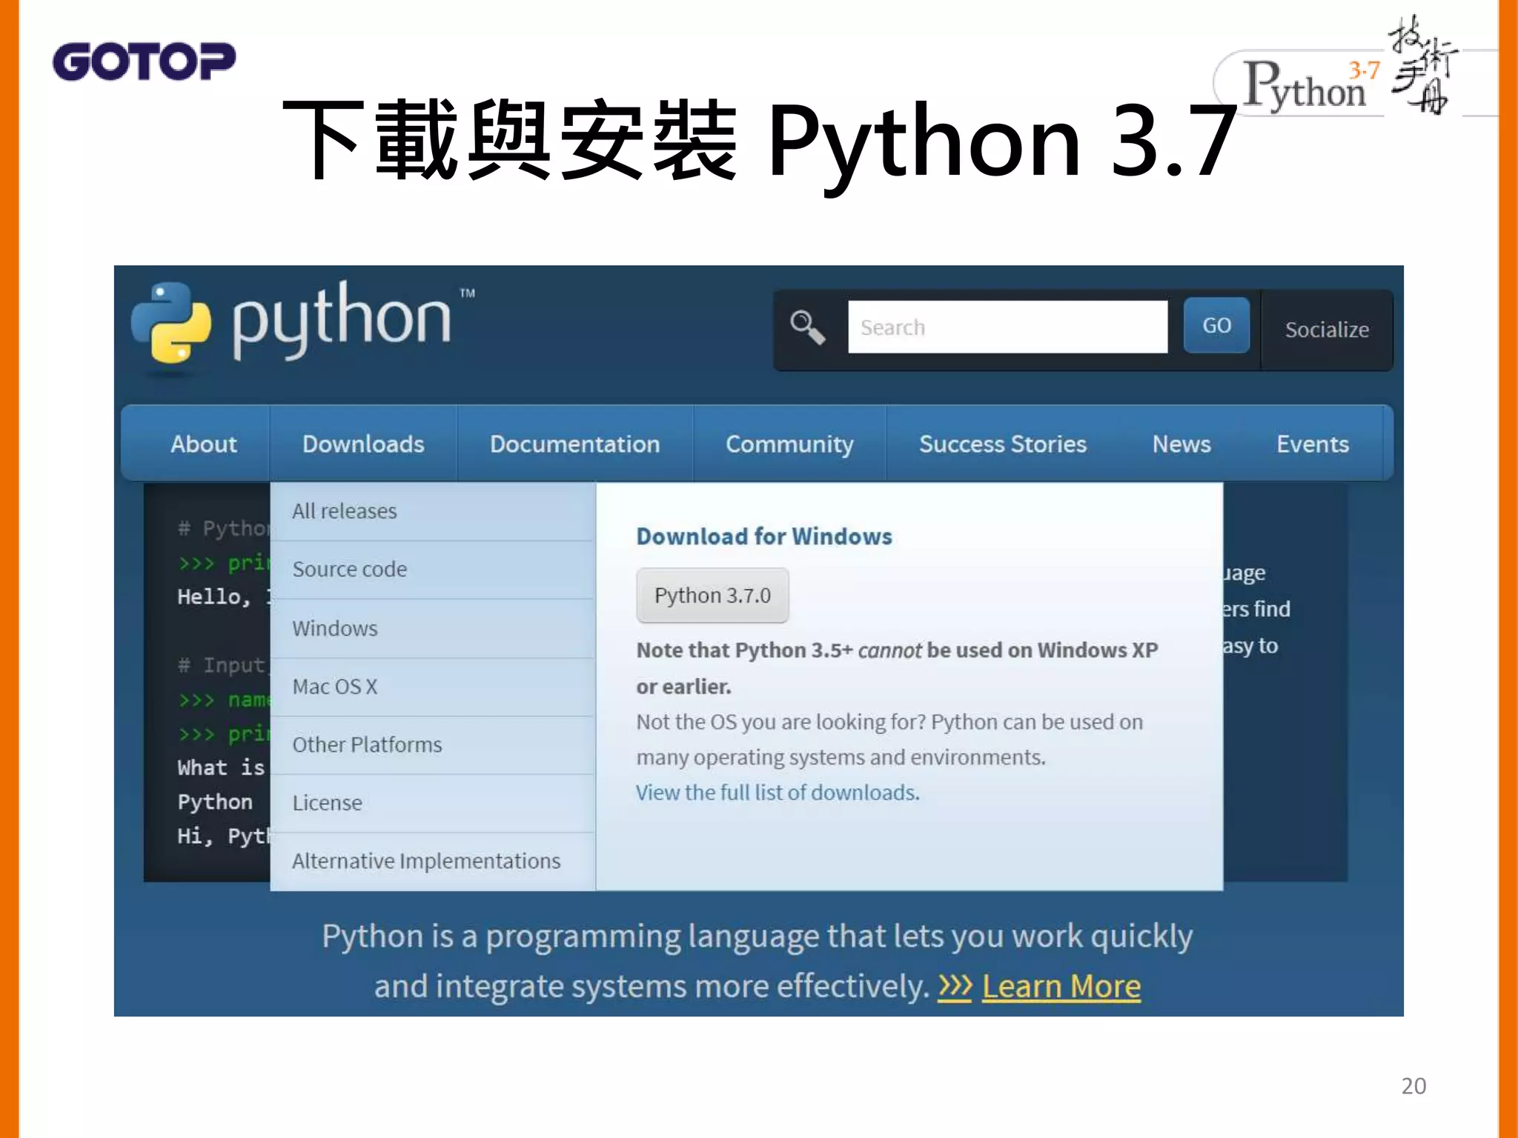Select Mac OS X menu entry
The width and height of the screenshot is (1518, 1138).
click(433, 687)
